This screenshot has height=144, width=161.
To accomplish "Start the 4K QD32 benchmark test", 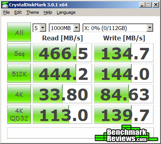I will 19,114.
